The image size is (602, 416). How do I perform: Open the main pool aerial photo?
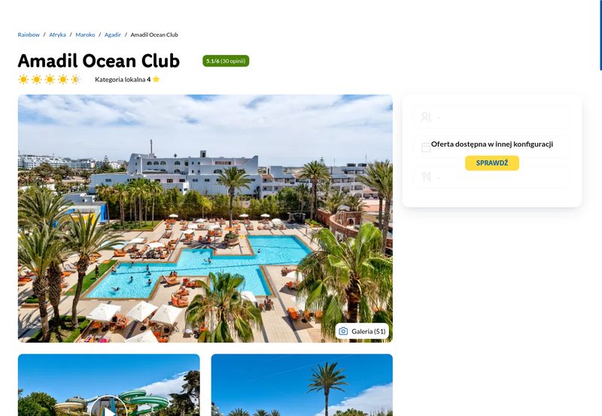tap(205, 218)
